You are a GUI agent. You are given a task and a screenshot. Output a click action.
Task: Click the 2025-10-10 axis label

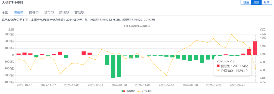pos(24,85)
